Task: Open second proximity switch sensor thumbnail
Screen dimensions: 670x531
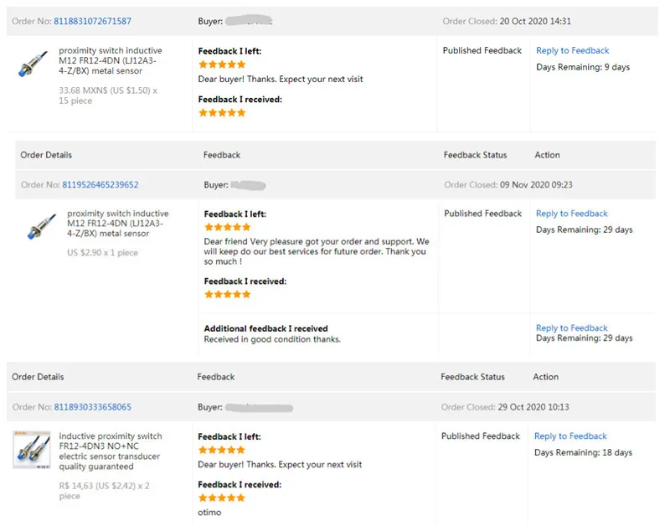Action: pyautogui.click(x=41, y=226)
